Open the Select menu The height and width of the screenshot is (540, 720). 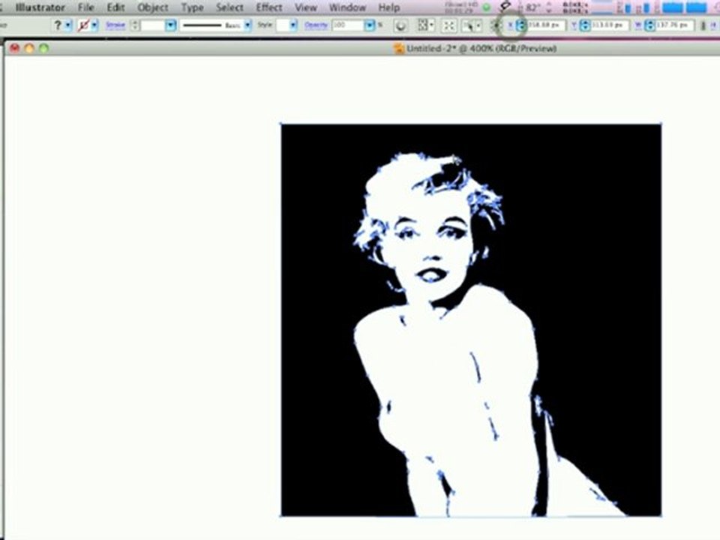point(229,7)
